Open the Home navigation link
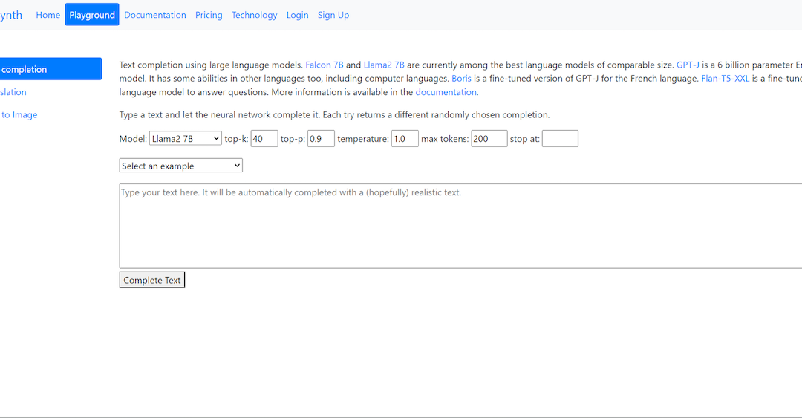The width and height of the screenshot is (802, 418). (x=48, y=15)
